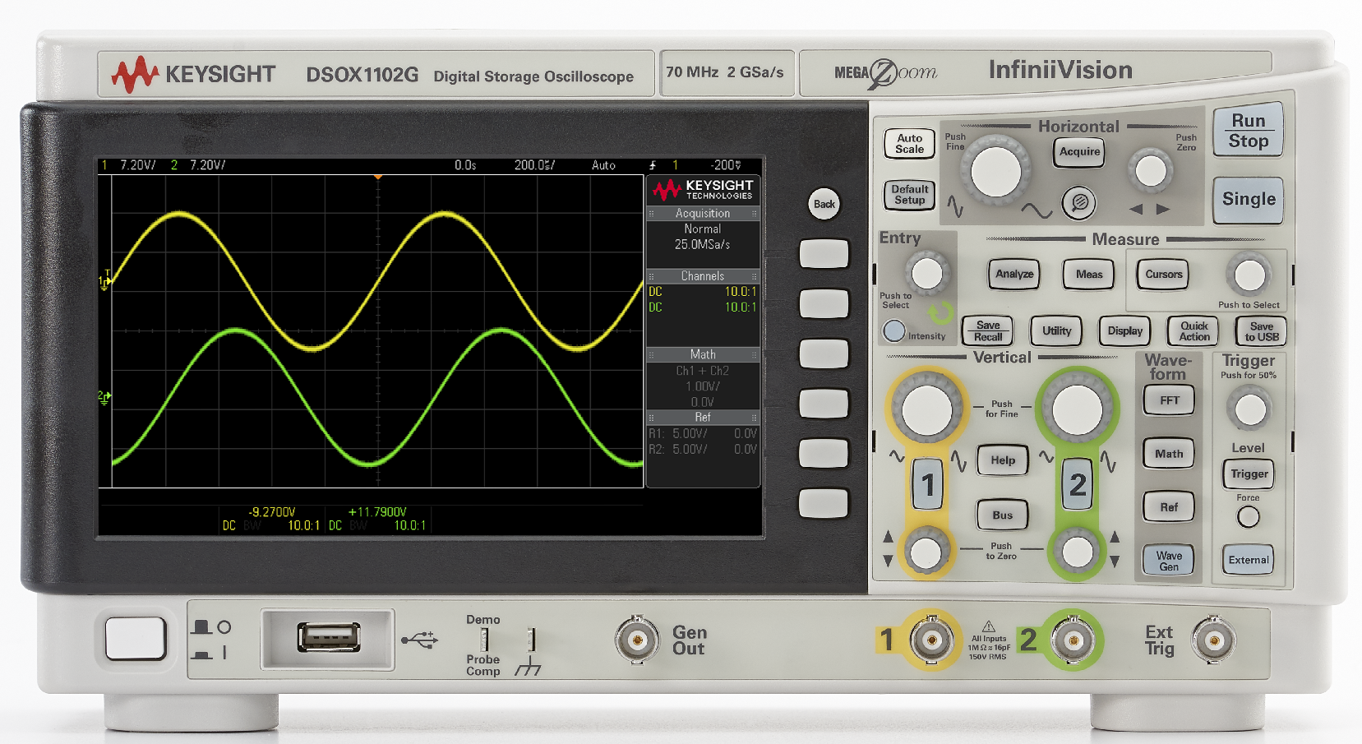The image size is (1362, 744).
Task: Click the probe comp ground terminal
Action: pyautogui.click(x=532, y=640)
